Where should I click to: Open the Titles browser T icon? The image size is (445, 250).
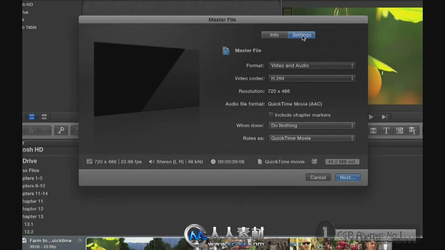[386, 131]
